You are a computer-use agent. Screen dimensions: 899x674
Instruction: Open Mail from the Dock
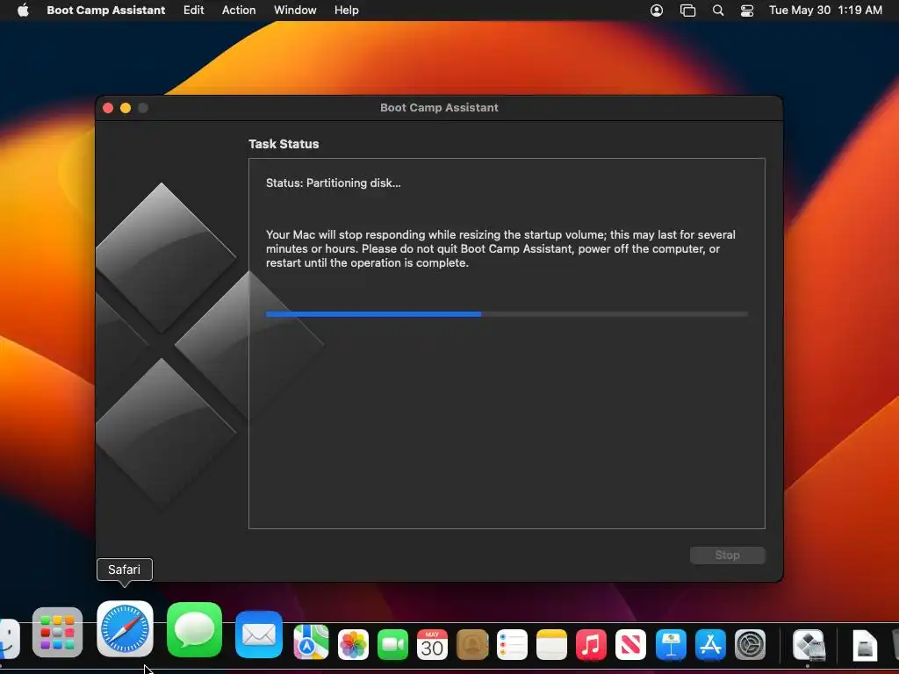[259, 634]
